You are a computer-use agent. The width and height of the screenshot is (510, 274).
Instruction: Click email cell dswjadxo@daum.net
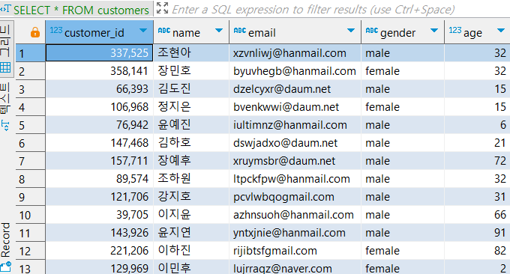tap(295, 143)
